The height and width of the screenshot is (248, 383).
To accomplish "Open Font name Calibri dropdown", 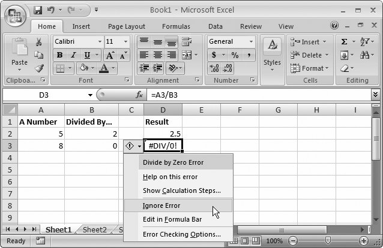I will [100, 42].
